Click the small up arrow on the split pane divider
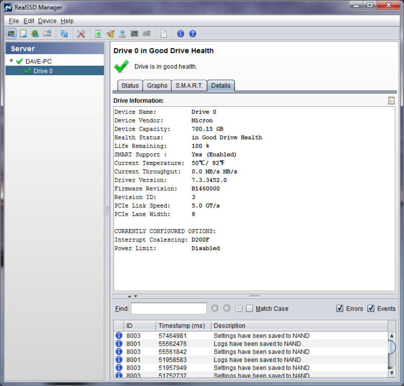The image size is (404, 386). 129,296
